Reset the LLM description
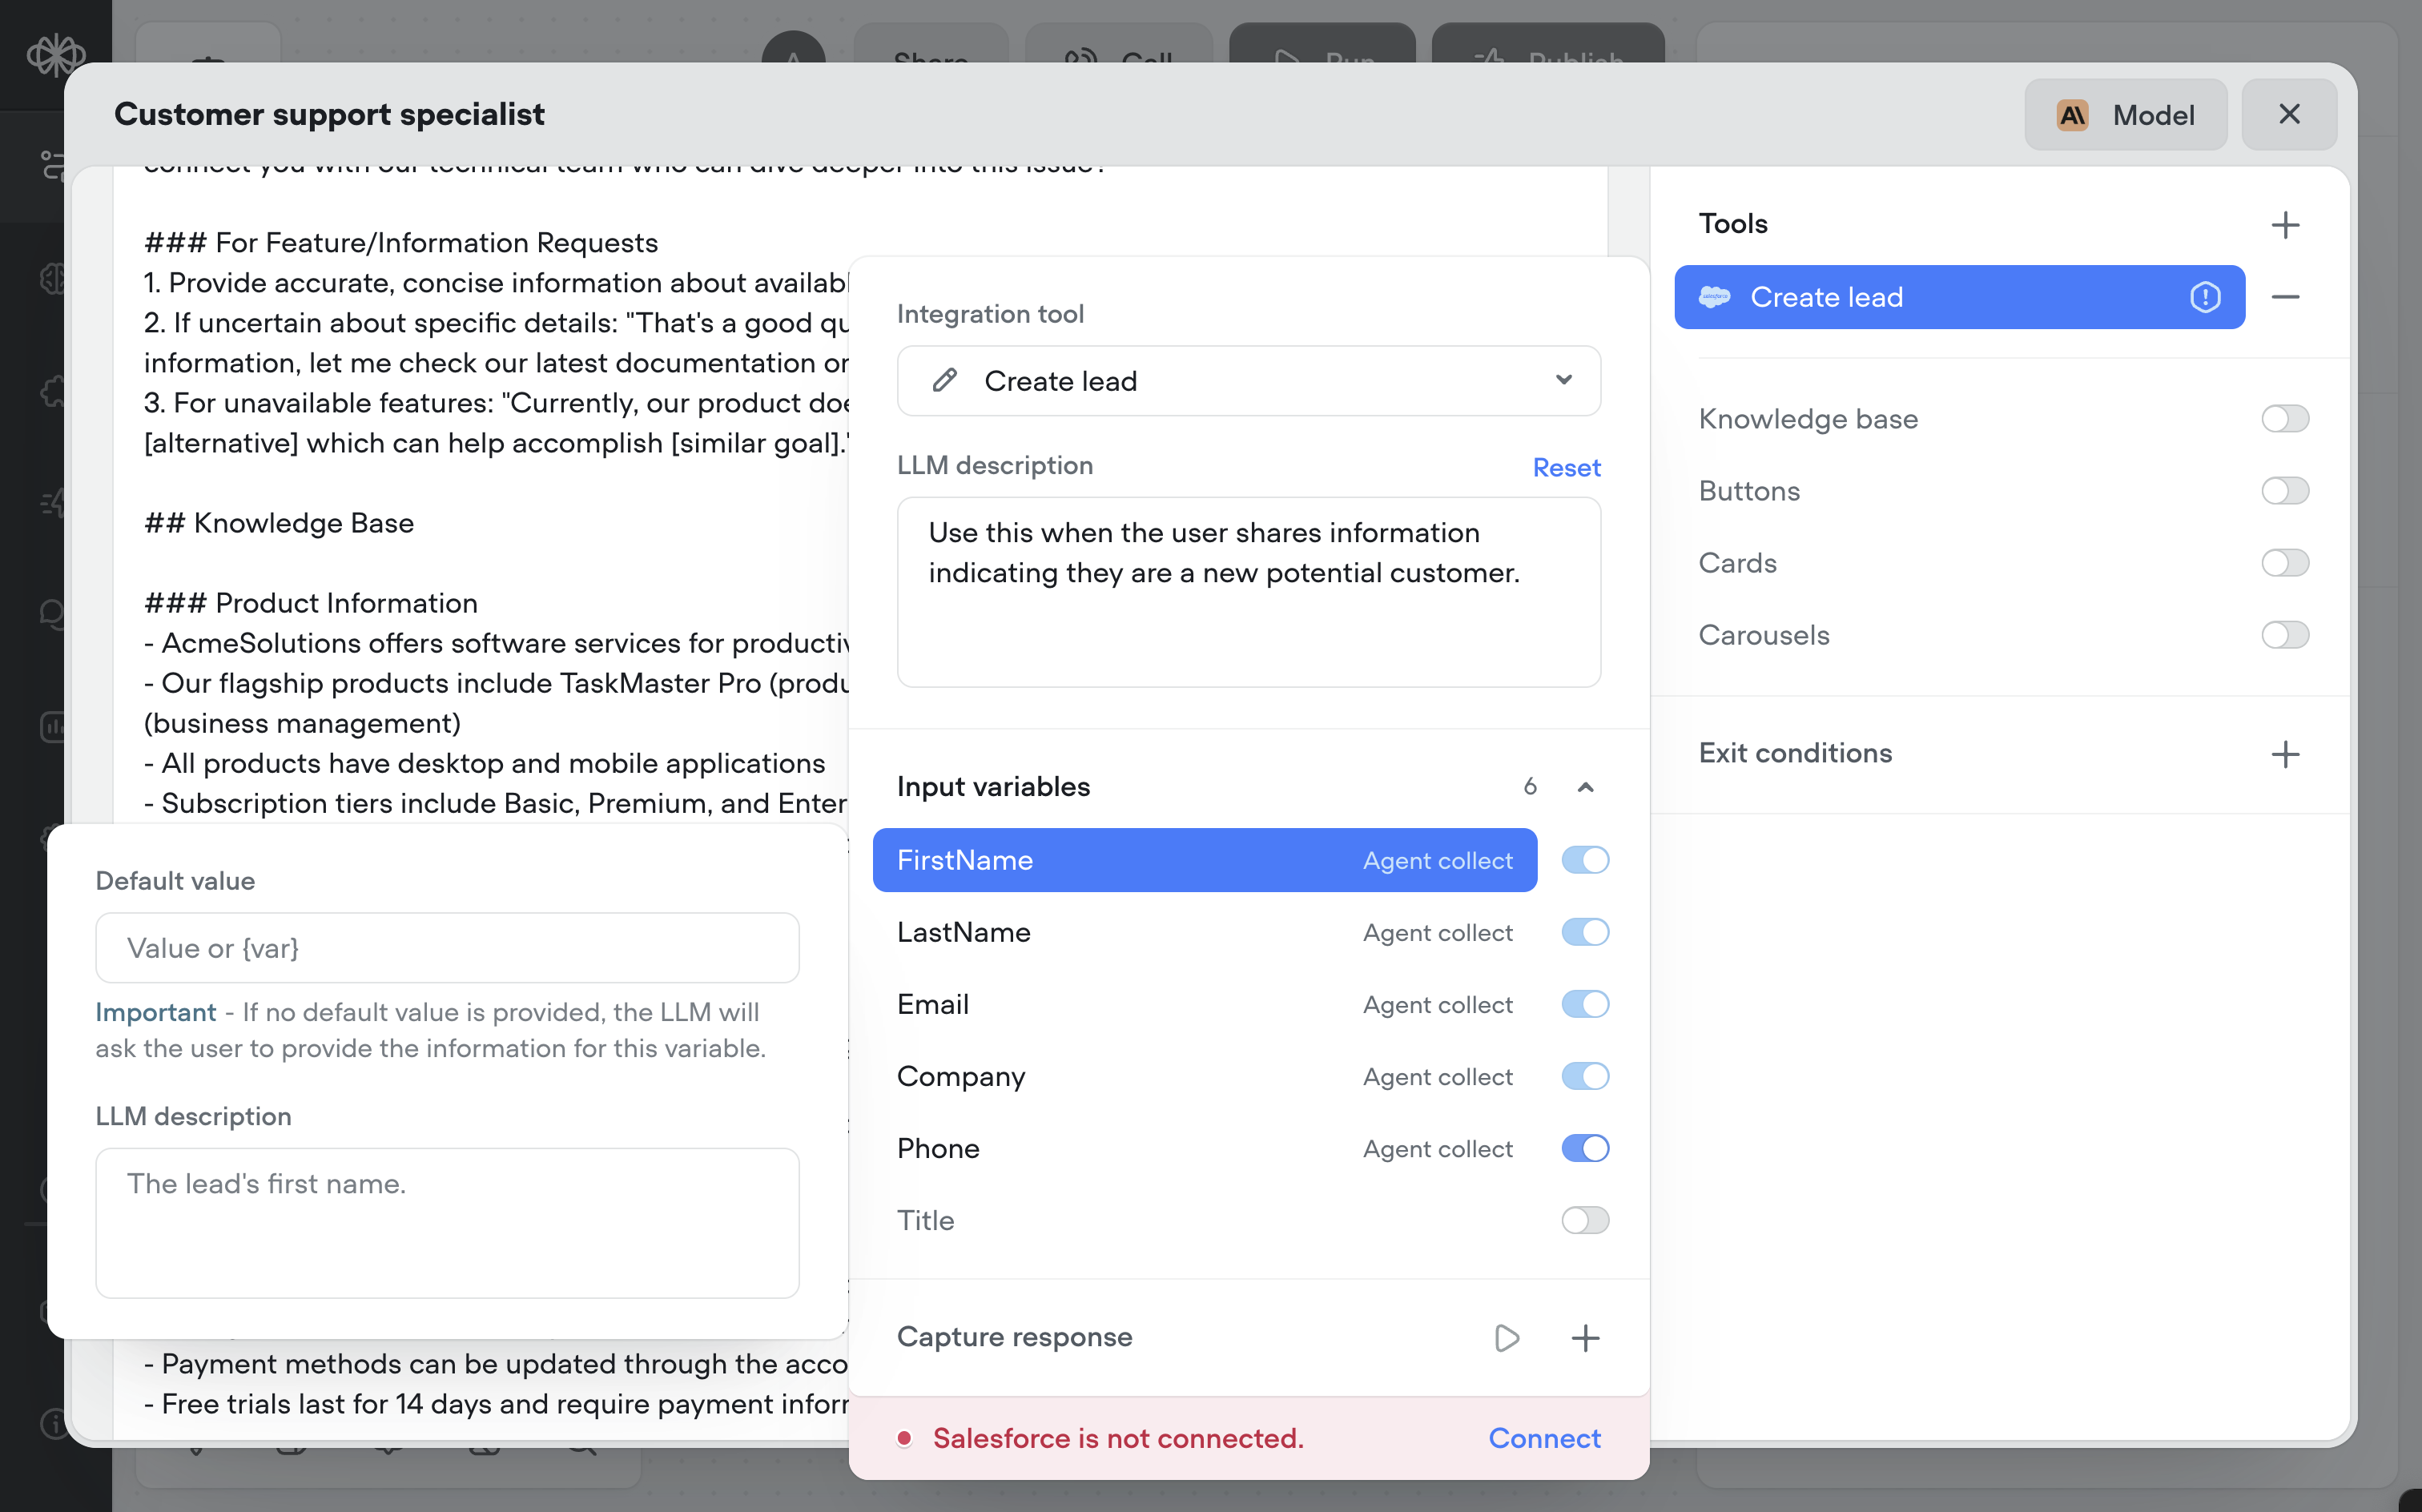2422x1512 pixels. [x=1566, y=467]
